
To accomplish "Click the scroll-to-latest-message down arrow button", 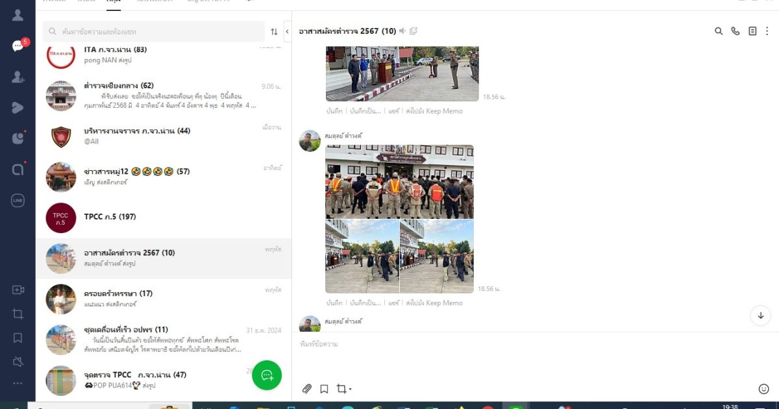I will tap(761, 316).
